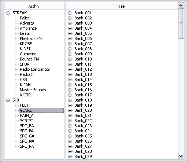Viewport: 188px width, 162px height.
Task: Pick the FEET SFX archive
Action: tap(24, 105)
